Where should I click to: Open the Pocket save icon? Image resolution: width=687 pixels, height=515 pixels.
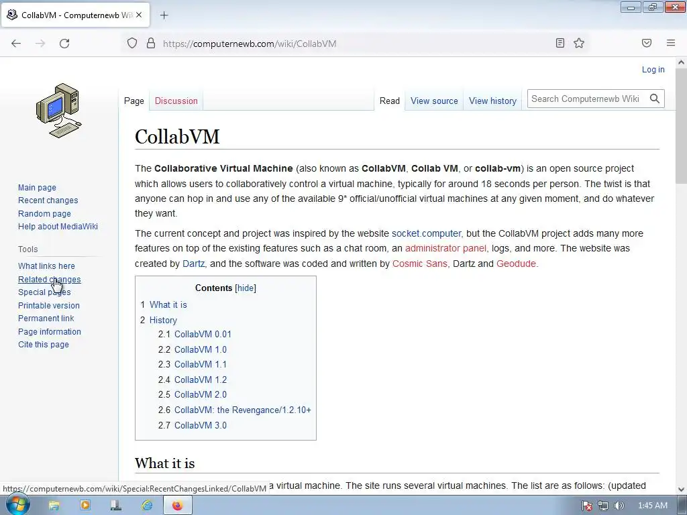pos(647,43)
